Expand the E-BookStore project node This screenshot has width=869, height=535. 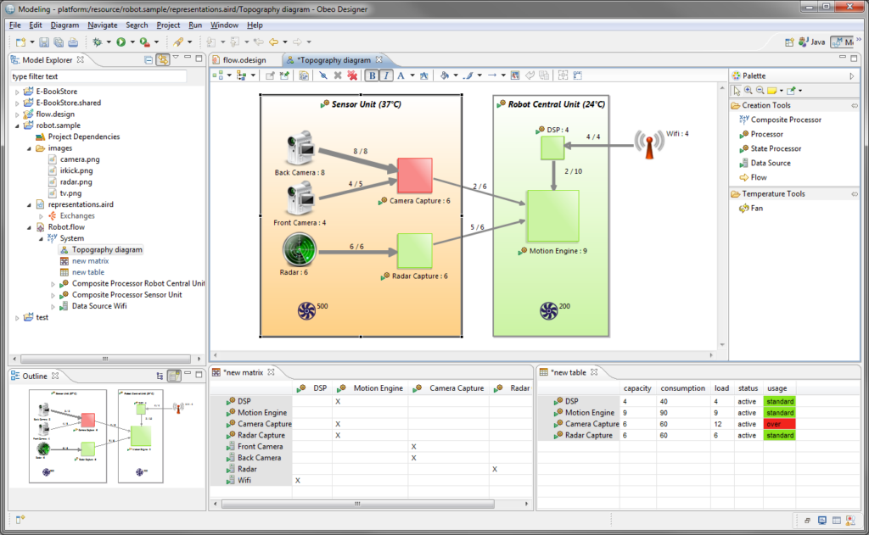16,92
